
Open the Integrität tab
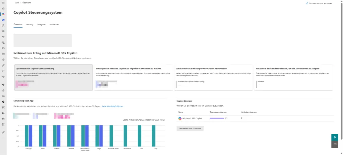pos(42,25)
